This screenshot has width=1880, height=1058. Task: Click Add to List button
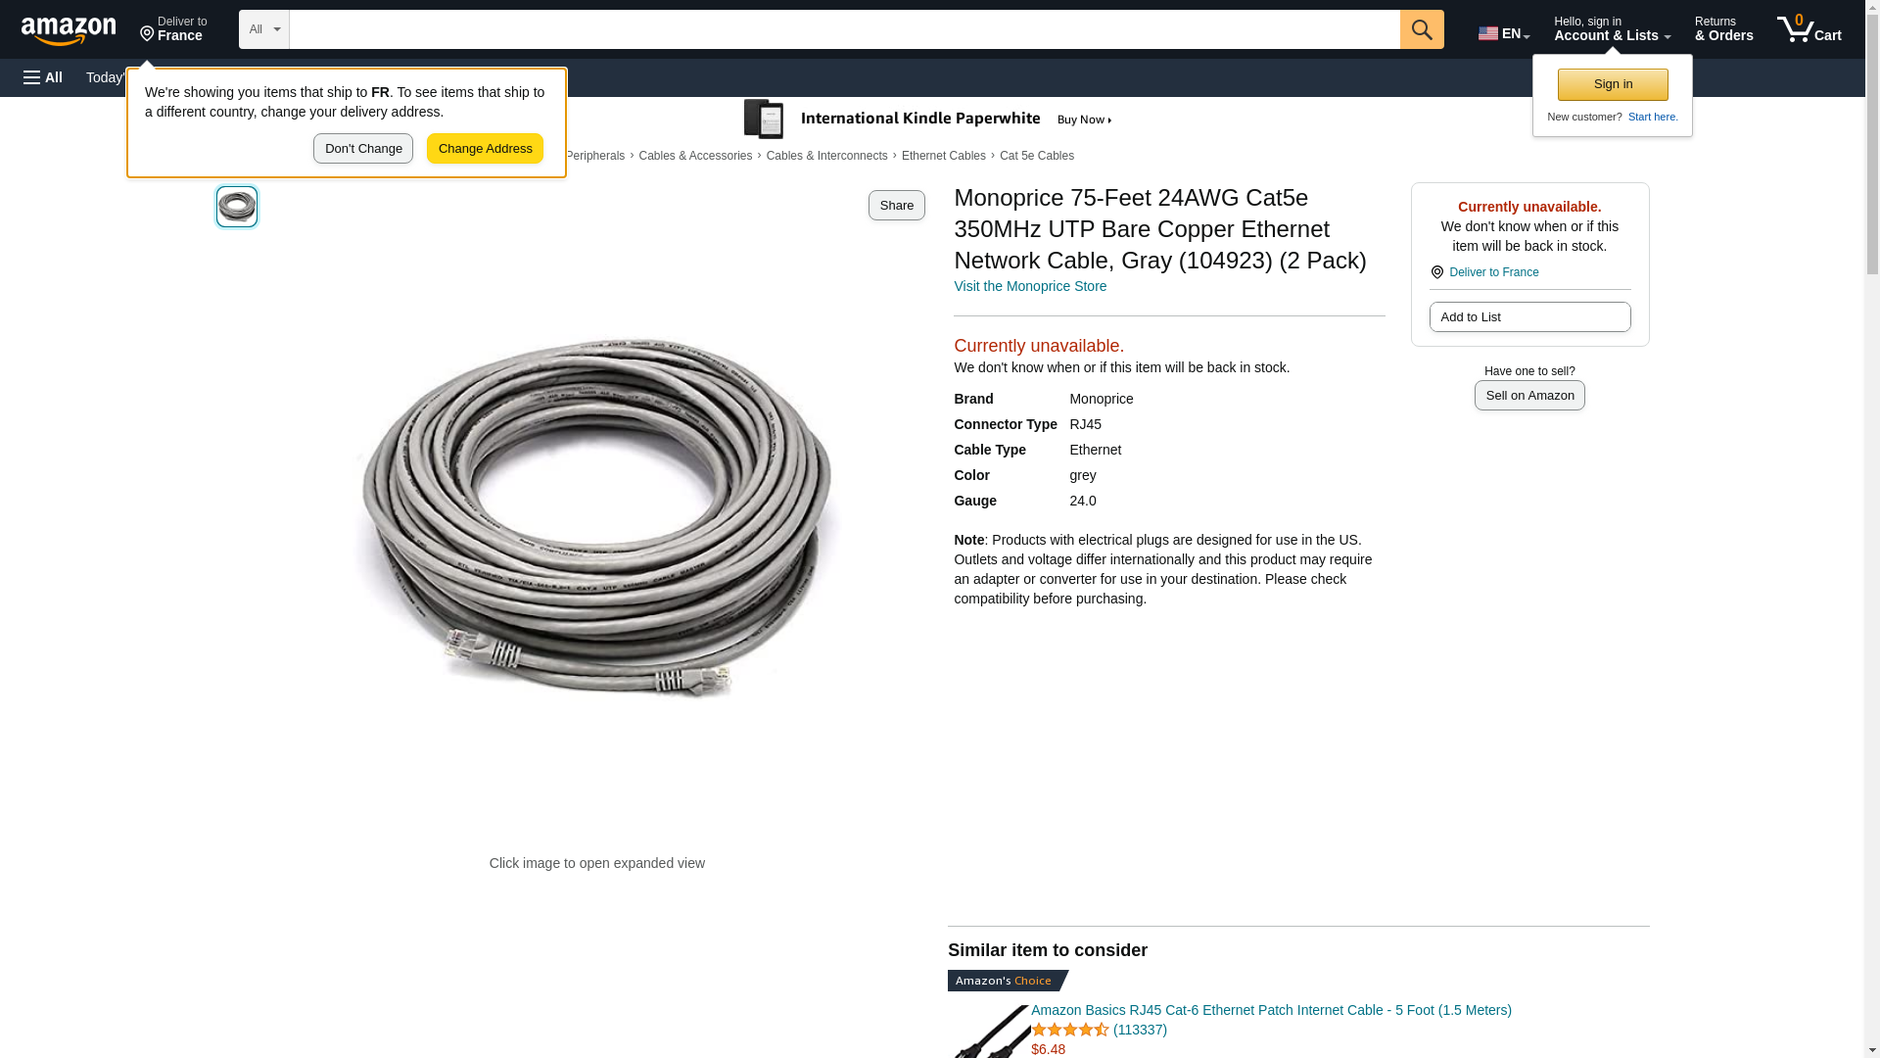tap(1529, 316)
